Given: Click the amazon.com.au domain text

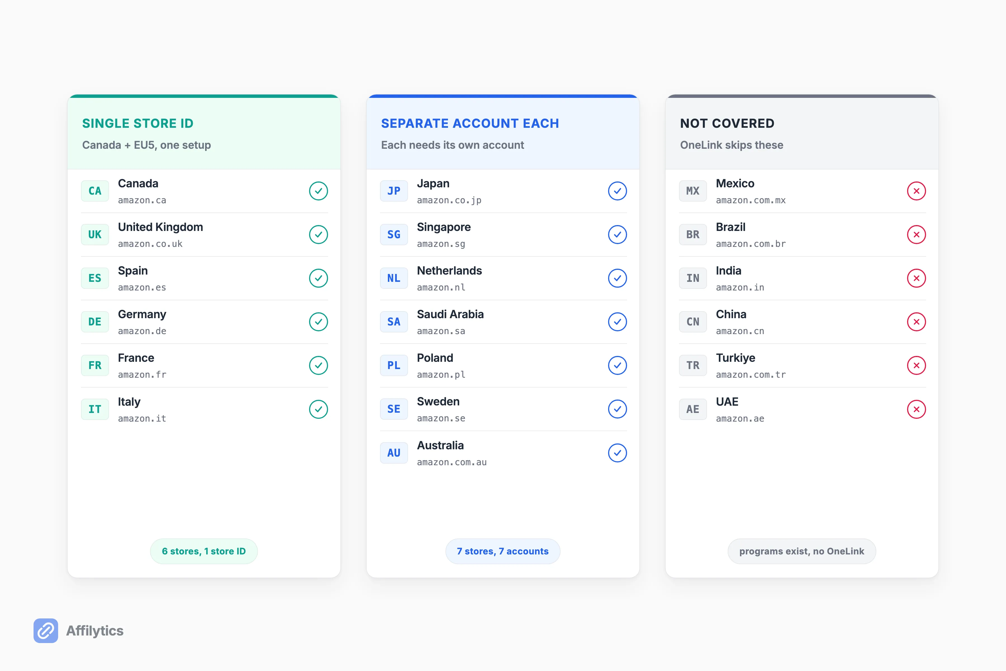Looking at the screenshot, I should tap(452, 462).
